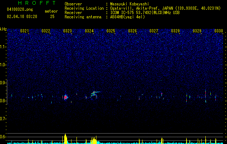Click the 0324 time marker

[89, 31]
